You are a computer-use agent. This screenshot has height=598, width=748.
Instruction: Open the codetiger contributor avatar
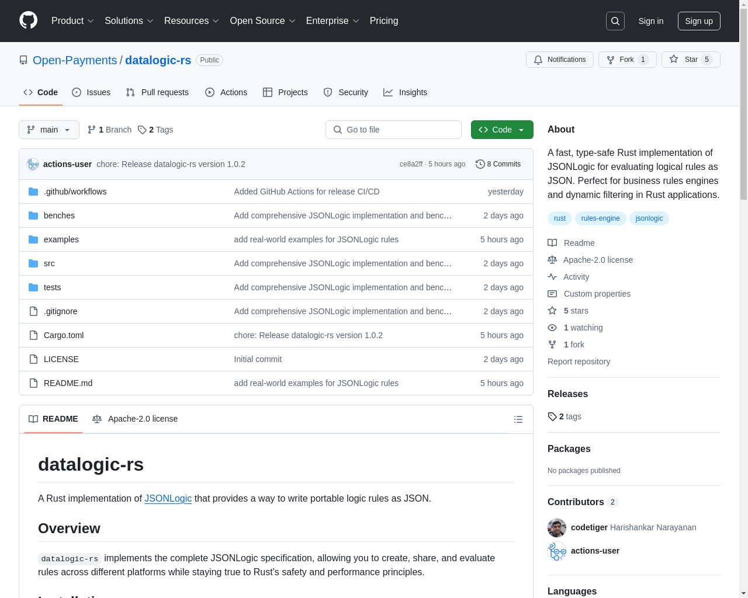[557, 527]
